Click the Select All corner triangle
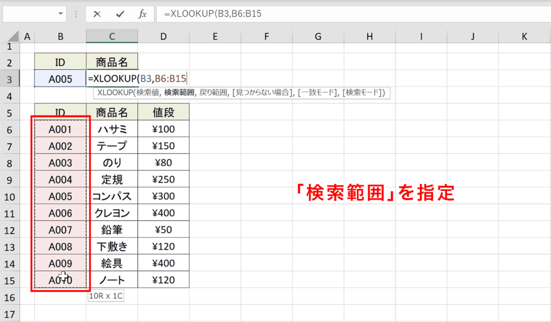 (10, 37)
